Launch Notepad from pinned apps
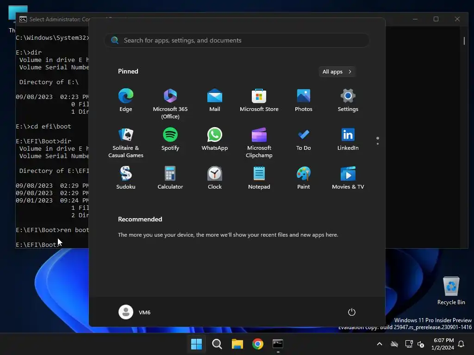The height and width of the screenshot is (355, 474). 259,178
